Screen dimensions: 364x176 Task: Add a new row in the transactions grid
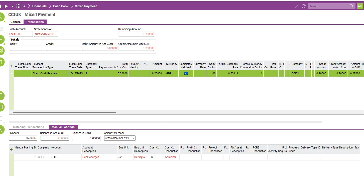pos(11,66)
